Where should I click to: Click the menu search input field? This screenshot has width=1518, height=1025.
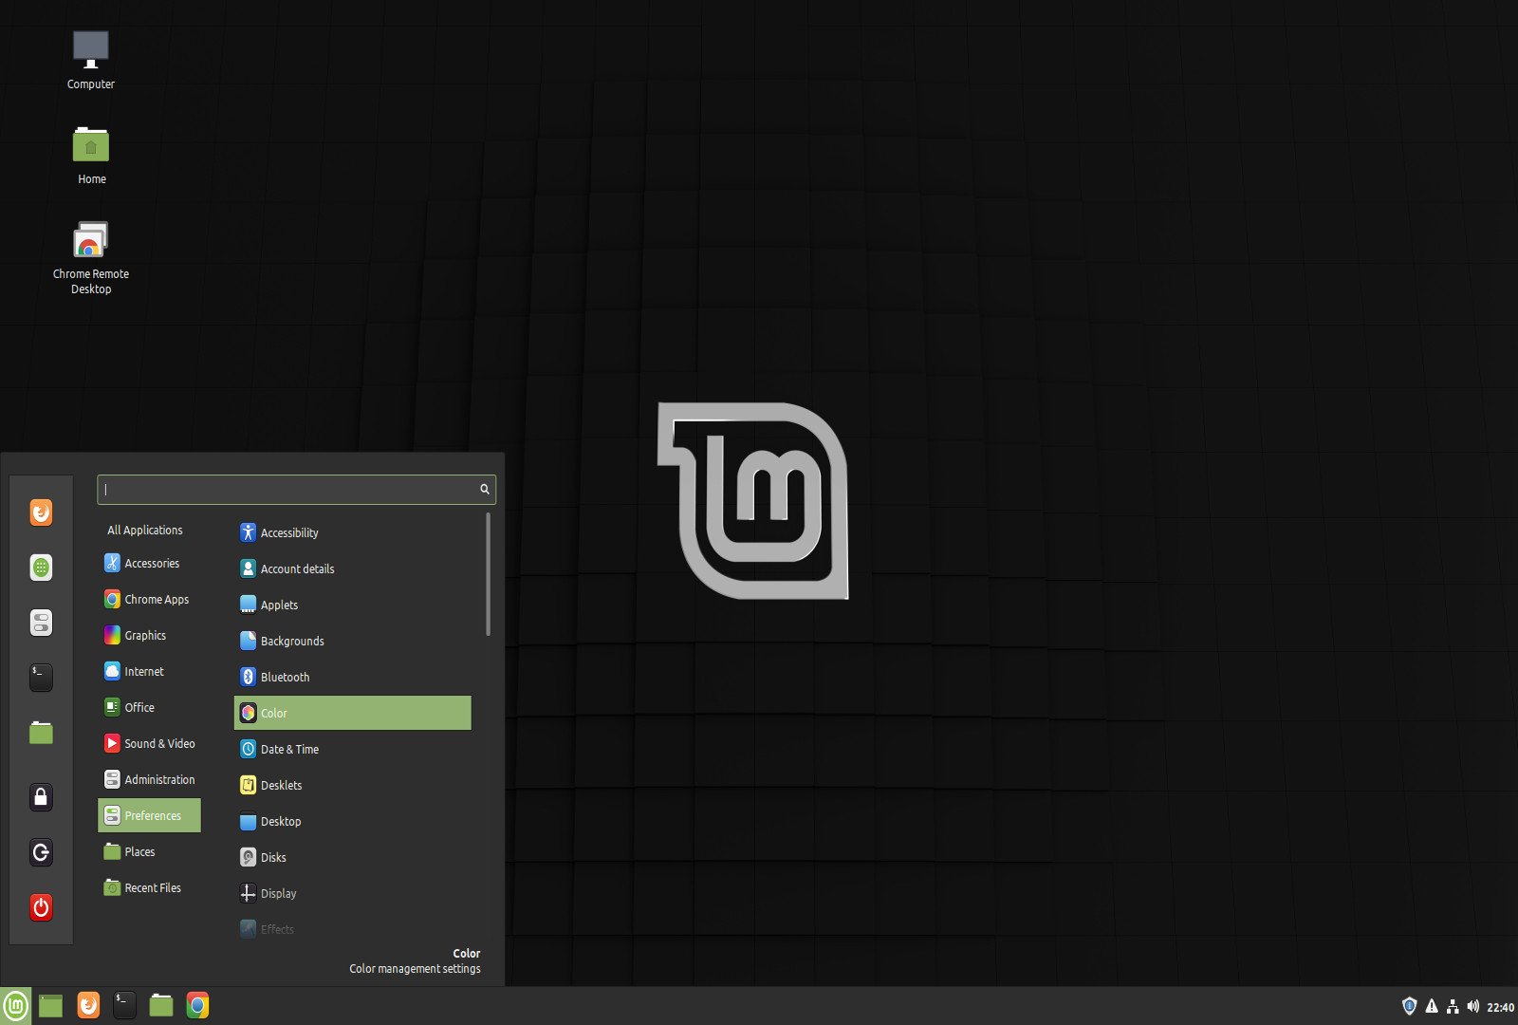[x=289, y=490]
